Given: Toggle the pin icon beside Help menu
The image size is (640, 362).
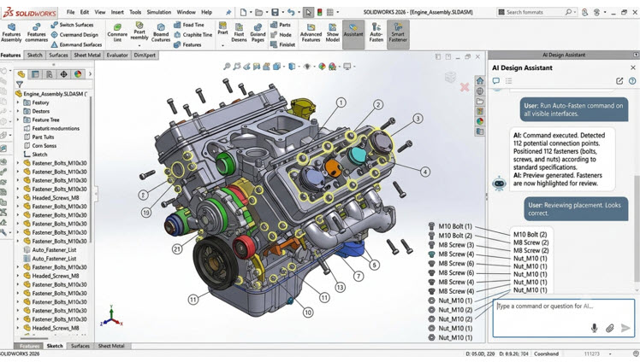Looking at the screenshot, I should pos(228,12).
